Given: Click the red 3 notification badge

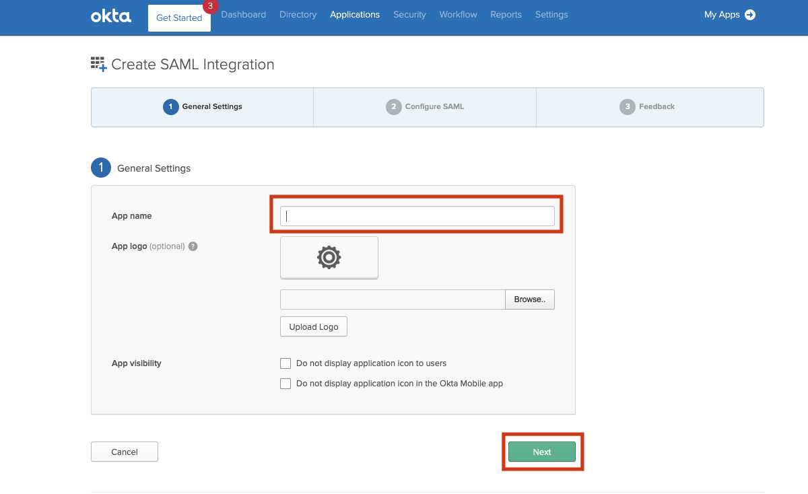Looking at the screenshot, I should [x=210, y=6].
